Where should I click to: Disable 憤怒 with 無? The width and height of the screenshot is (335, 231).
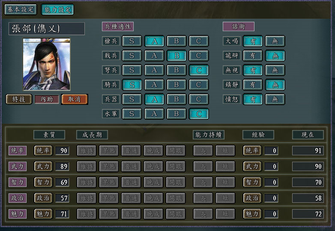tap(275, 99)
